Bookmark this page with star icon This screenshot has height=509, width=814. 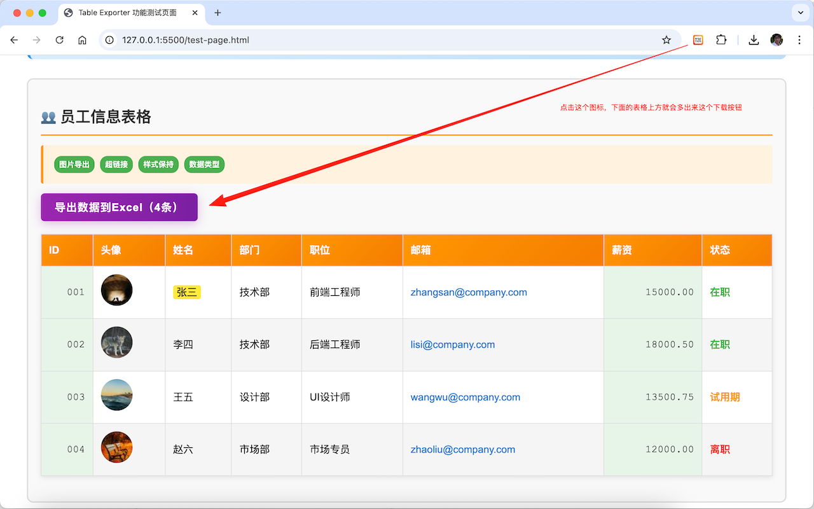666,40
